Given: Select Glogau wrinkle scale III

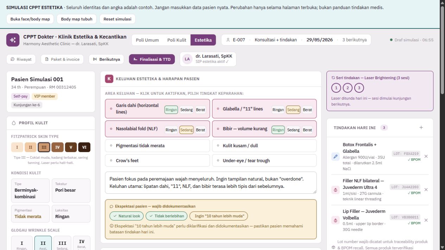Looking at the screenshot, I should (x=62, y=243).
